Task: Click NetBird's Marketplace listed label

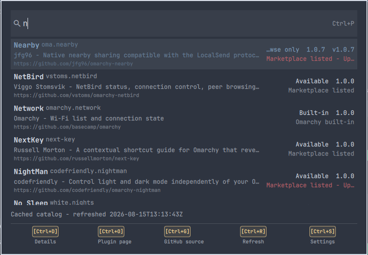Action: click(321, 90)
